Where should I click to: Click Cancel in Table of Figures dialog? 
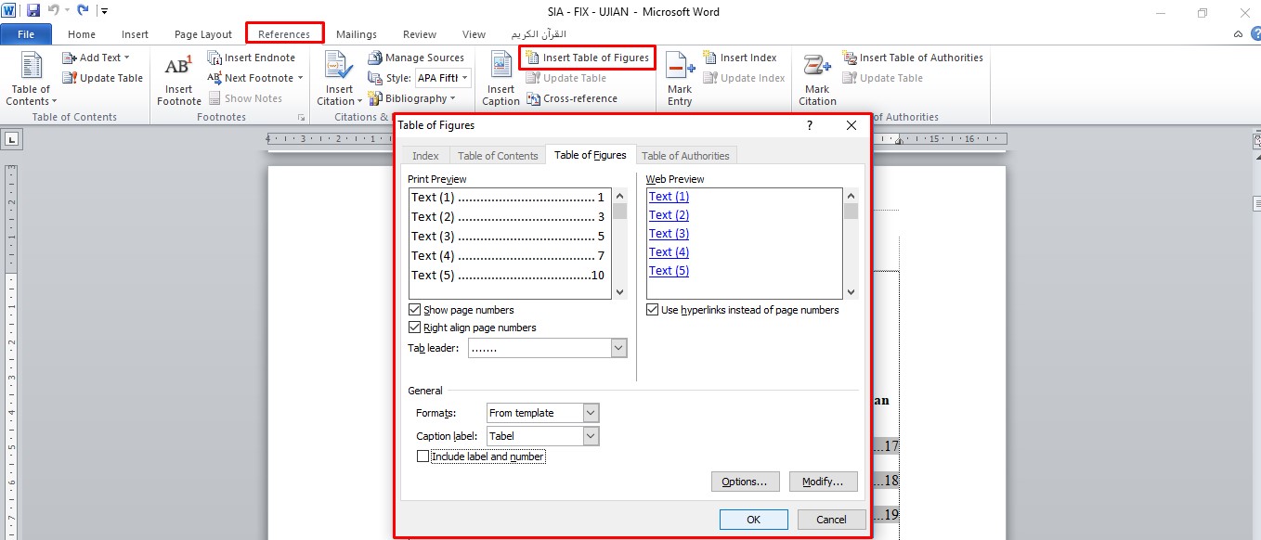pos(831,520)
